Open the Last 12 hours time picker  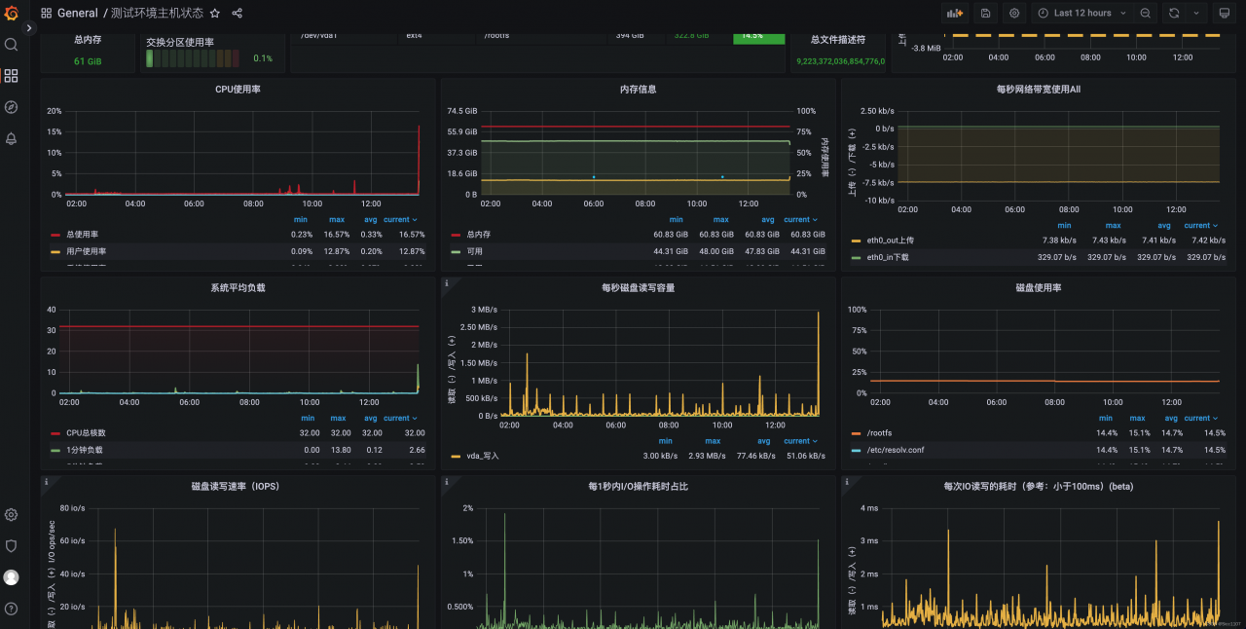[1081, 14]
